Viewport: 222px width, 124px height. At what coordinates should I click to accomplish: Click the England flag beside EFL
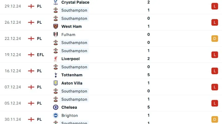tap(31, 55)
